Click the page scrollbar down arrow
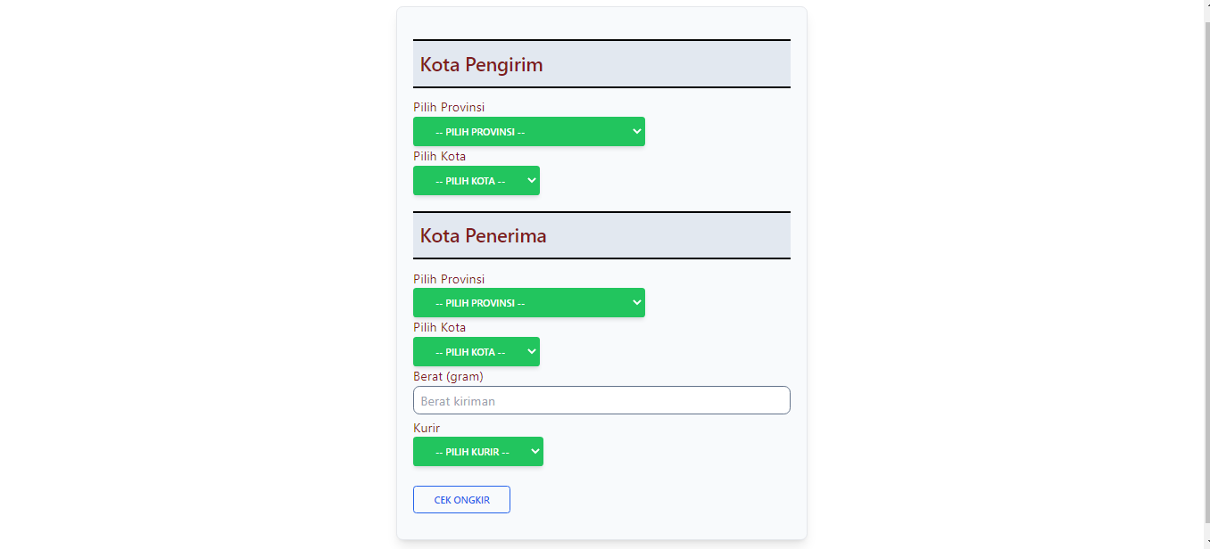The image size is (1210, 549). pos(1207,543)
